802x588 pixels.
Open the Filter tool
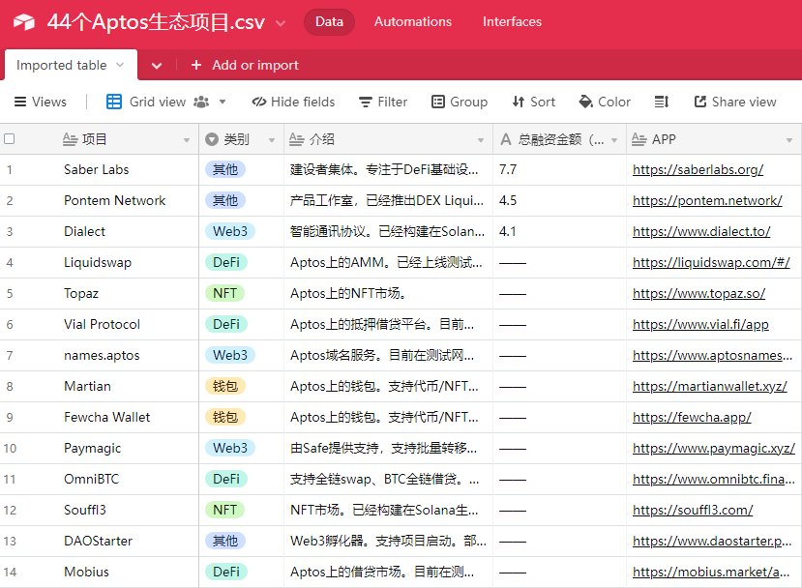click(383, 102)
